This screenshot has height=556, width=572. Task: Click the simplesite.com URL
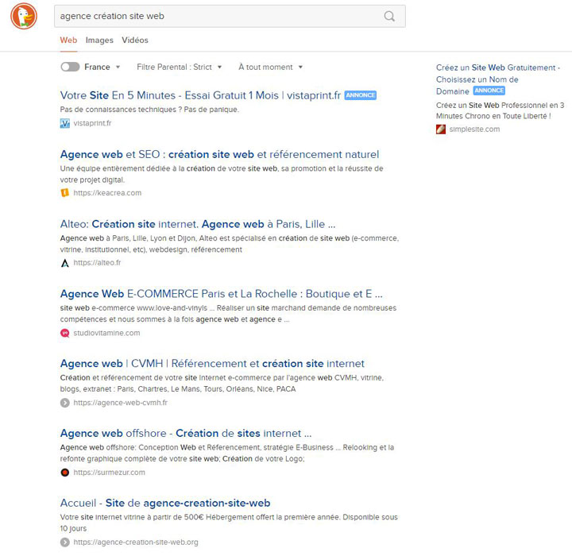tap(474, 129)
